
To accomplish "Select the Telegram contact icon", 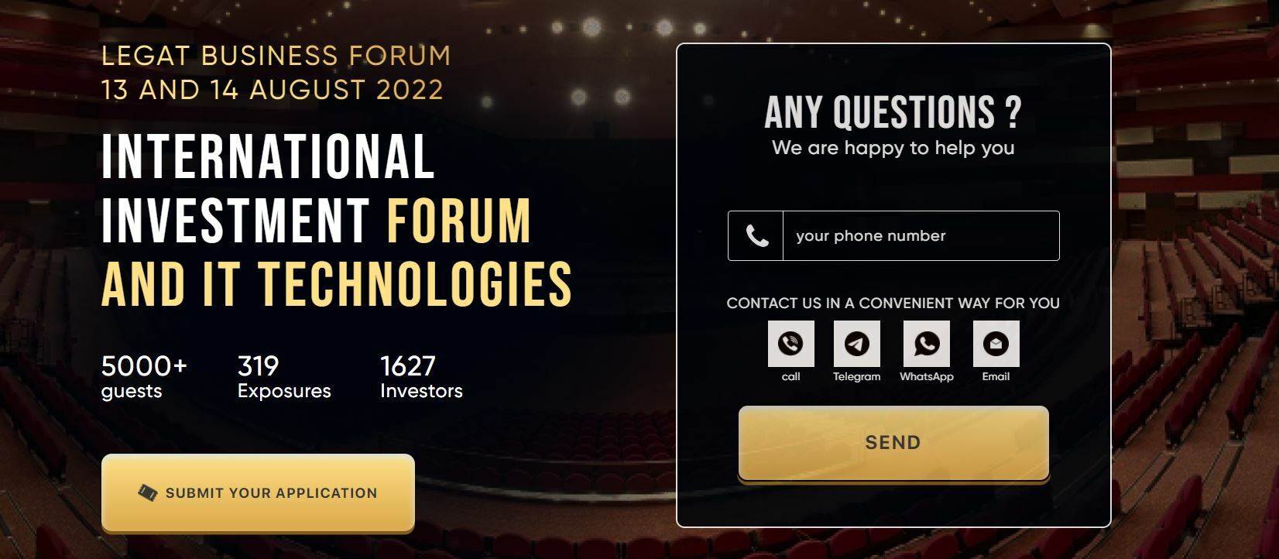I will [x=856, y=344].
